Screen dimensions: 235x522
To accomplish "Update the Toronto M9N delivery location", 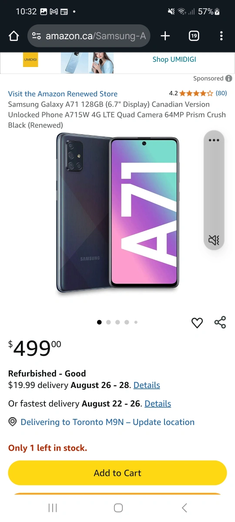I will [x=107, y=422].
